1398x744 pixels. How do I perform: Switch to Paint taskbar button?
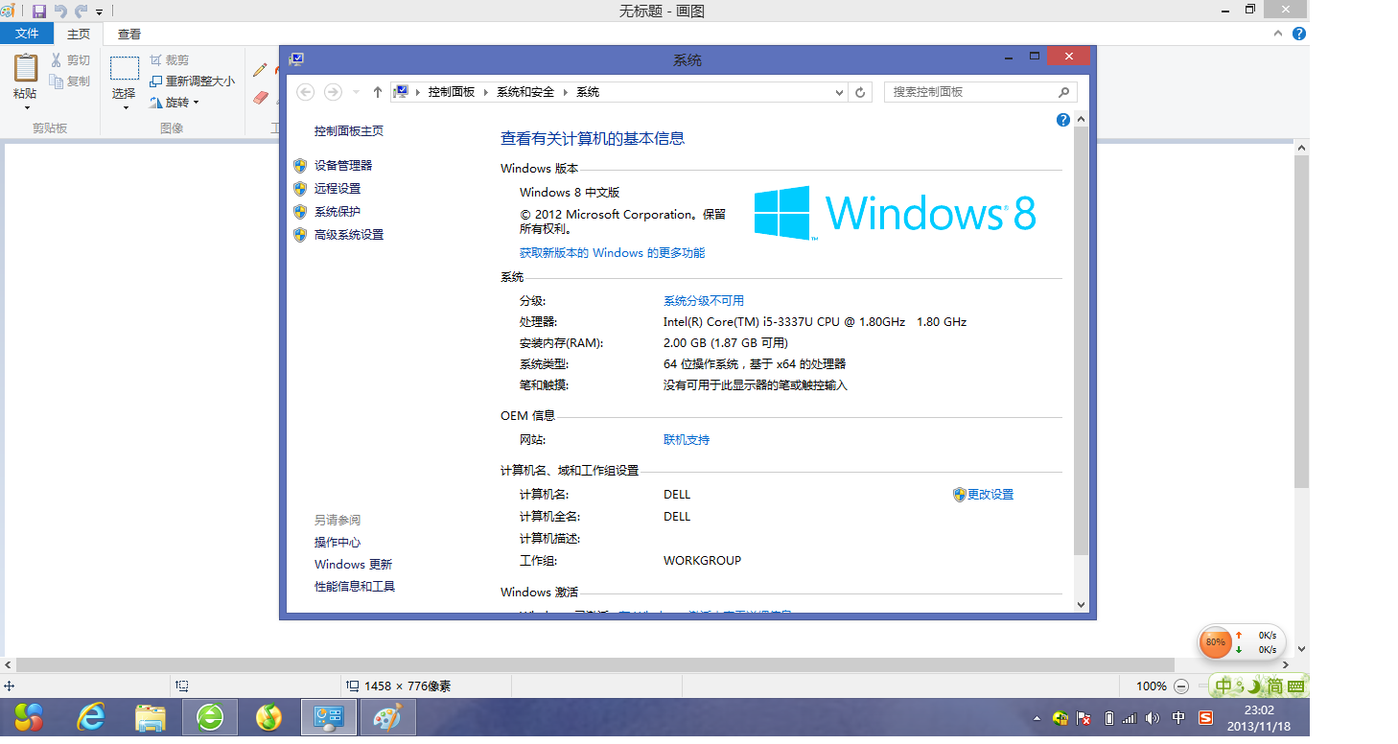point(387,716)
